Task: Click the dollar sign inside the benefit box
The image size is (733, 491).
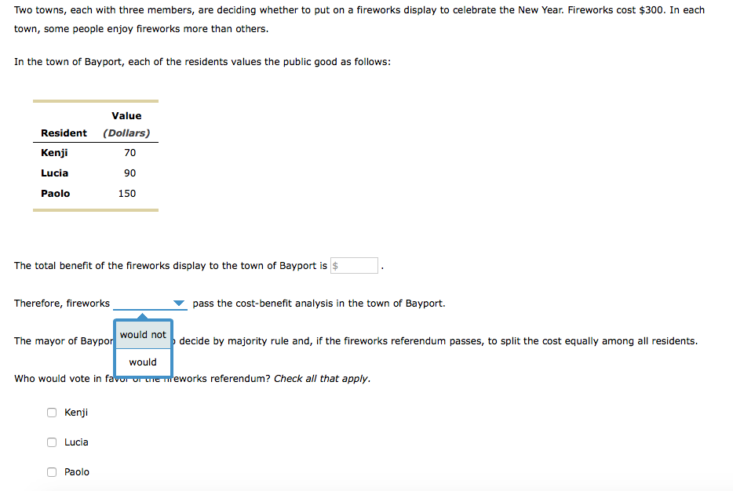Action: pos(335,266)
